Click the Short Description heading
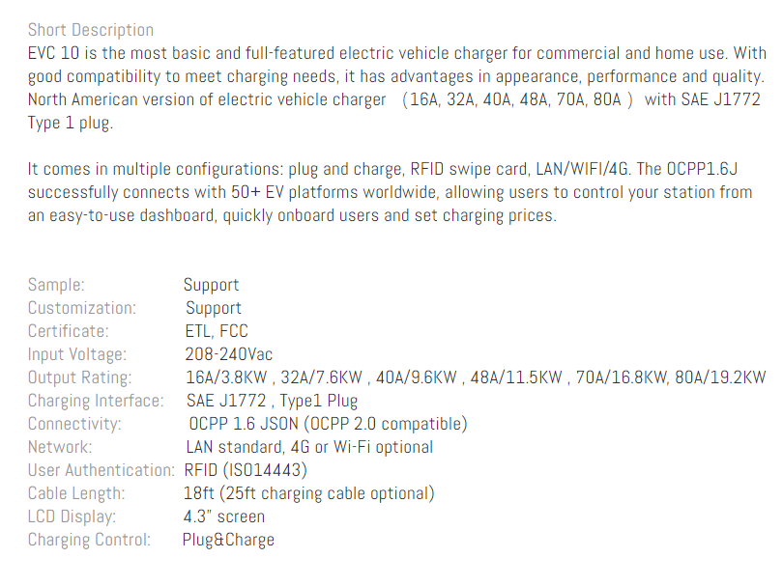 [91, 30]
